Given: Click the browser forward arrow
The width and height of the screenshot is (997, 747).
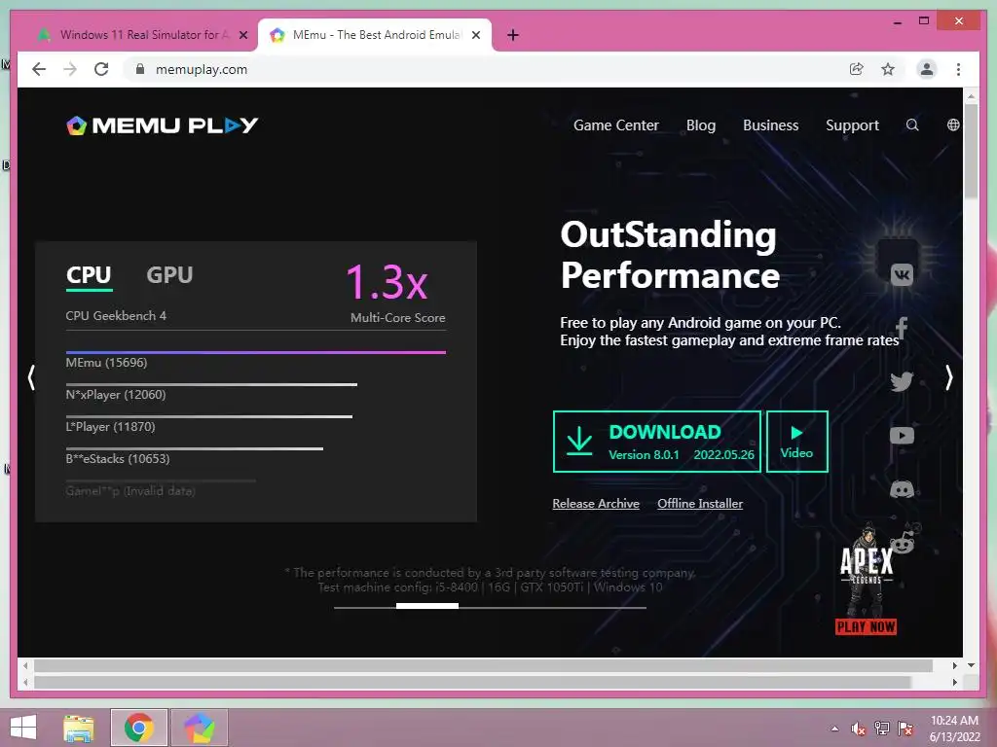Looking at the screenshot, I should point(70,69).
